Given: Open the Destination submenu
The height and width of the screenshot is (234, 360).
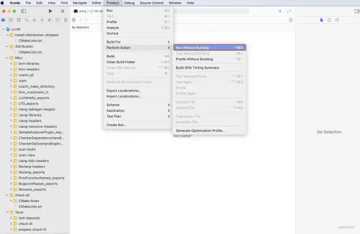Looking at the screenshot, I should 138,110.
